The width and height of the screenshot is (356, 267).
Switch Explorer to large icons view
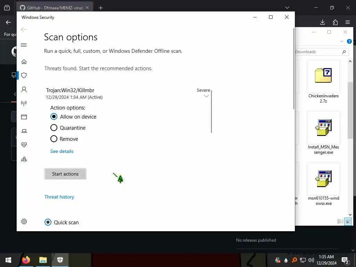[348, 221]
